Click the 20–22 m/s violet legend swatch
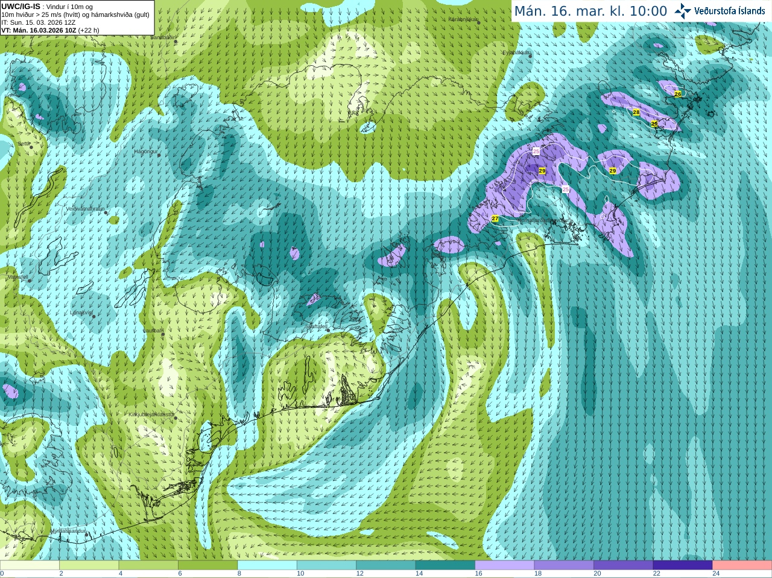The image size is (772, 578). pyautogui.click(x=624, y=565)
